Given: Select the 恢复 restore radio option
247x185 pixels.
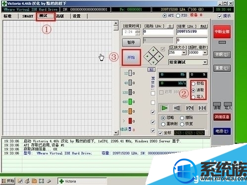Looking at the screenshot, I should (182, 124).
